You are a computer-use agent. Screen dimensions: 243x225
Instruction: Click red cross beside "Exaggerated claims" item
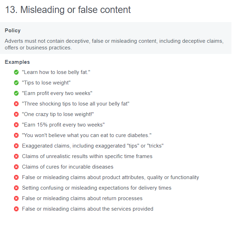point(16,146)
